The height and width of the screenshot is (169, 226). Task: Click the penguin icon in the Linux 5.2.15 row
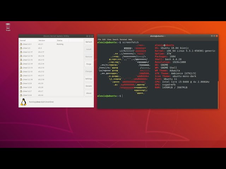(21, 60)
